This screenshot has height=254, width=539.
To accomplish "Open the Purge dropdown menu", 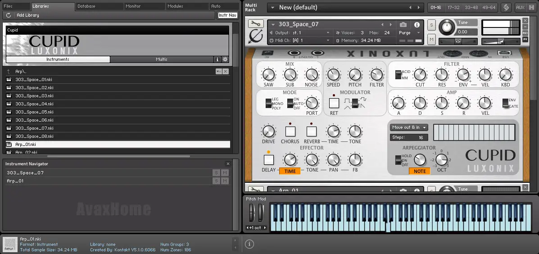I will [418, 33].
